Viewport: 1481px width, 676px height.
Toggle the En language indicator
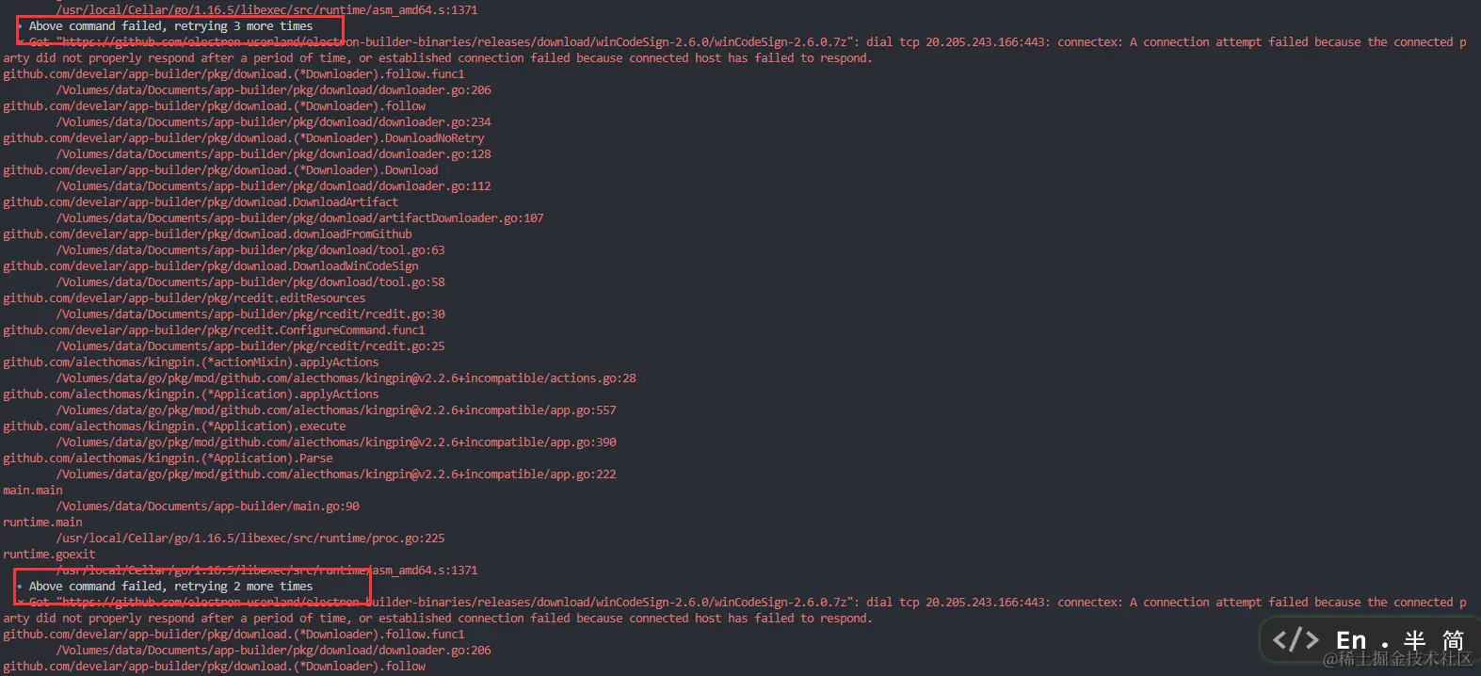pos(1351,640)
